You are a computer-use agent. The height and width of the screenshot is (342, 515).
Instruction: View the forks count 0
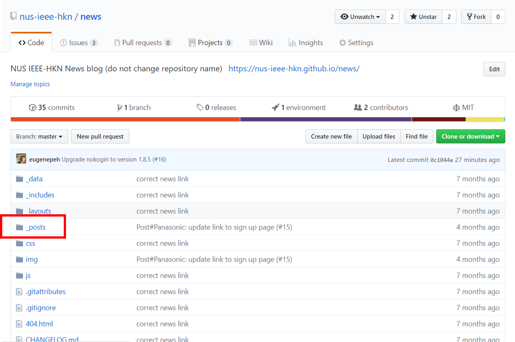tap(498, 17)
